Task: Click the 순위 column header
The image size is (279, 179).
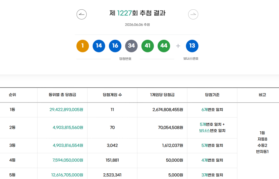Action: pyautogui.click(x=12, y=95)
